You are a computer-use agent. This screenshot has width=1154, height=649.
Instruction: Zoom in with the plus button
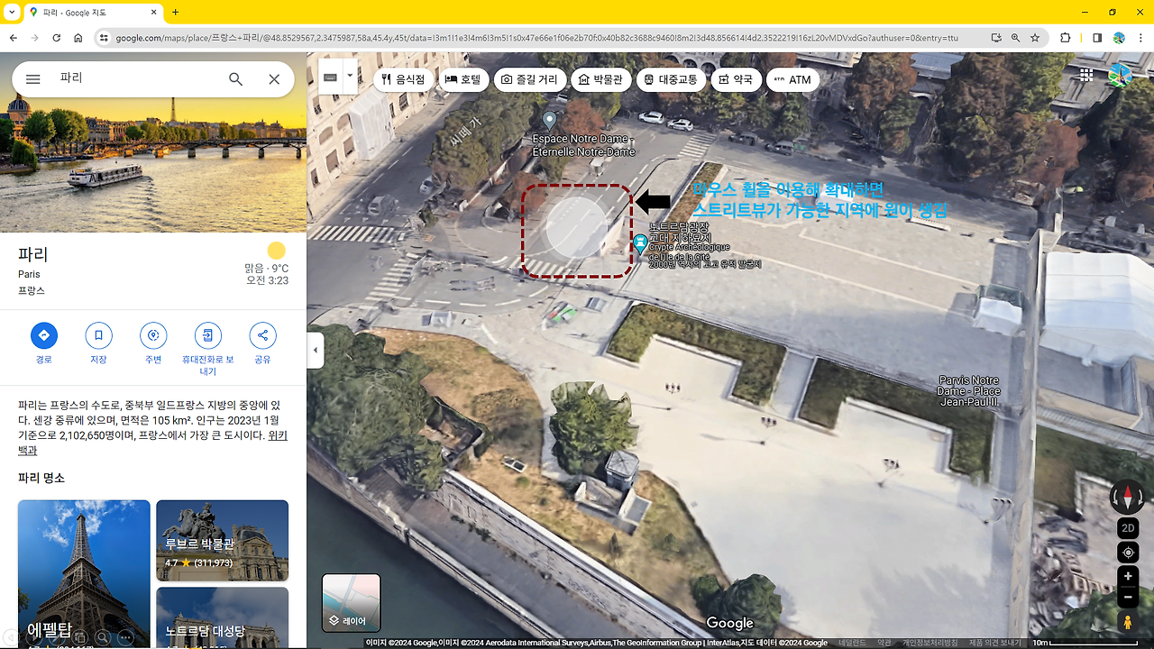click(x=1128, y=577)
